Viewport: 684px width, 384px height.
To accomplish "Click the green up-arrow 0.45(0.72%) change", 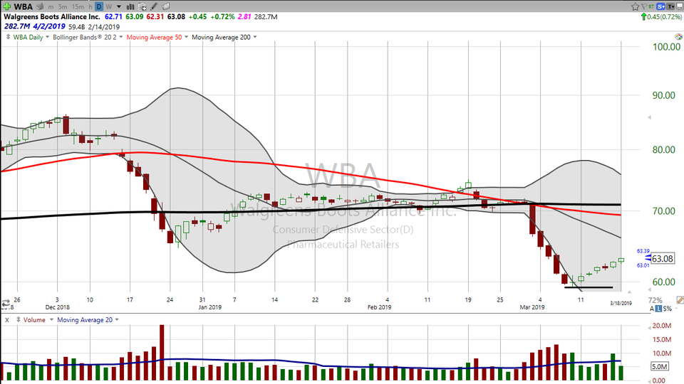I will point(661,16).
